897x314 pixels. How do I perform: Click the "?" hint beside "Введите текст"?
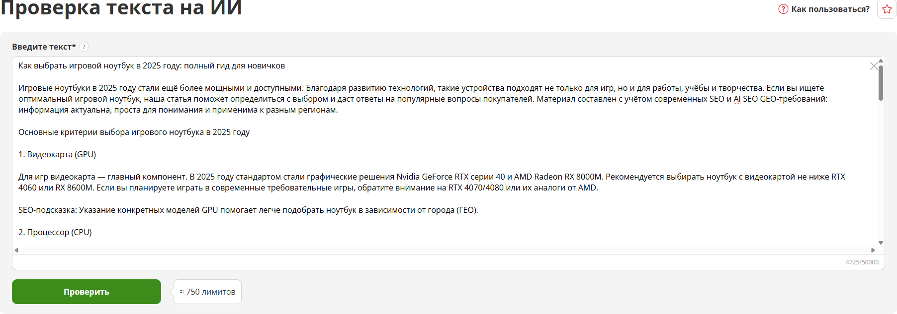(x=84, y=47)
